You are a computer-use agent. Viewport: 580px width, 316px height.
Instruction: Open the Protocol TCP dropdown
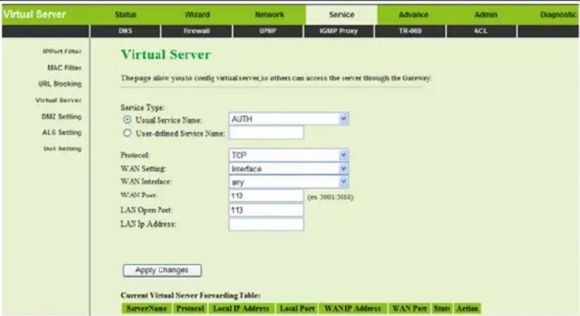point(288,155)
